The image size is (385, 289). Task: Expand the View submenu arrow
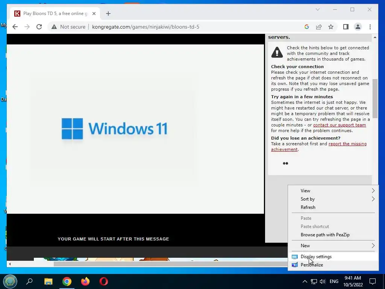tap(373, 191)
